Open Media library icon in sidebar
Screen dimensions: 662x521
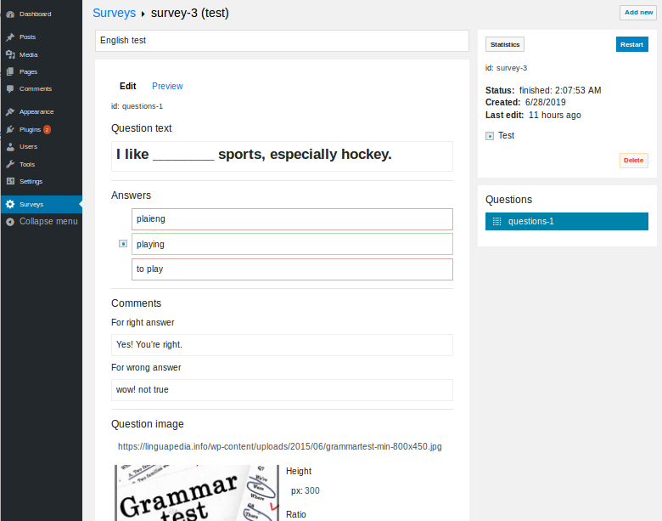click(10, 54)
